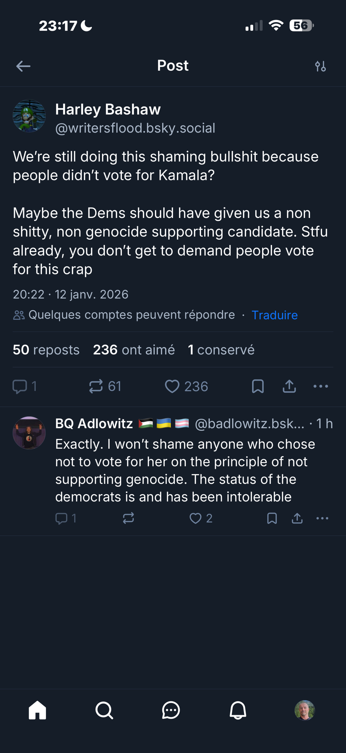Open the Search tab
The width and height of the screenshot is (346, 753).
point(104,710)
